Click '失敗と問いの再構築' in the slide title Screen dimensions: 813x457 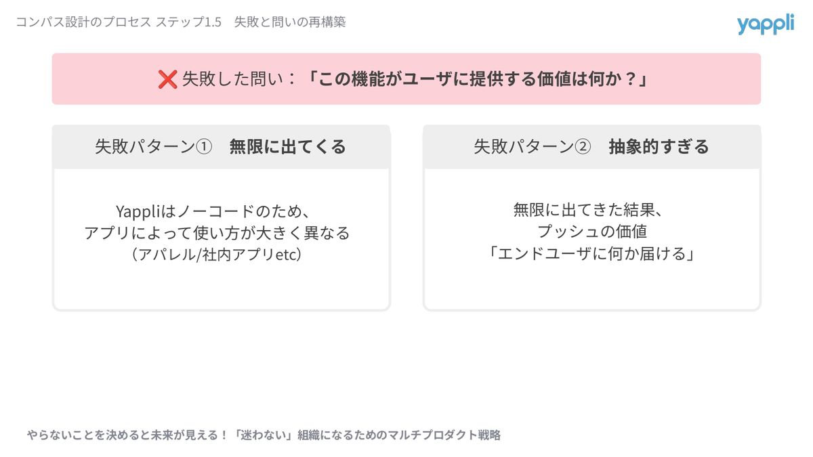coord(290,22)
